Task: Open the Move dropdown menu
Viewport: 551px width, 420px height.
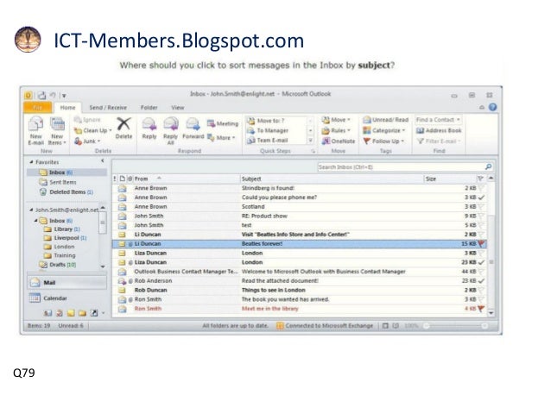Action: tap(336, 120)
